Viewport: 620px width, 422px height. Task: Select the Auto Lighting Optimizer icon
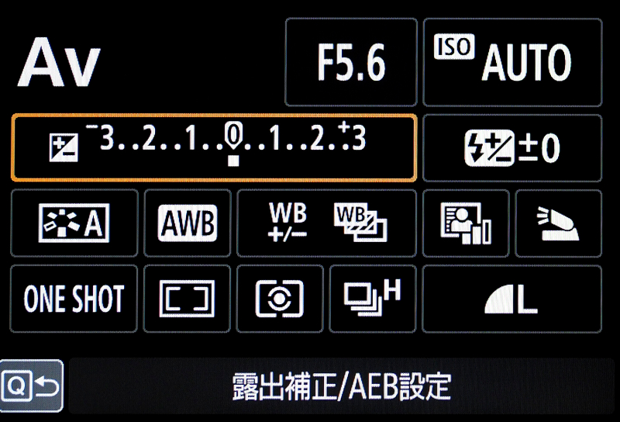coord(74,223)
